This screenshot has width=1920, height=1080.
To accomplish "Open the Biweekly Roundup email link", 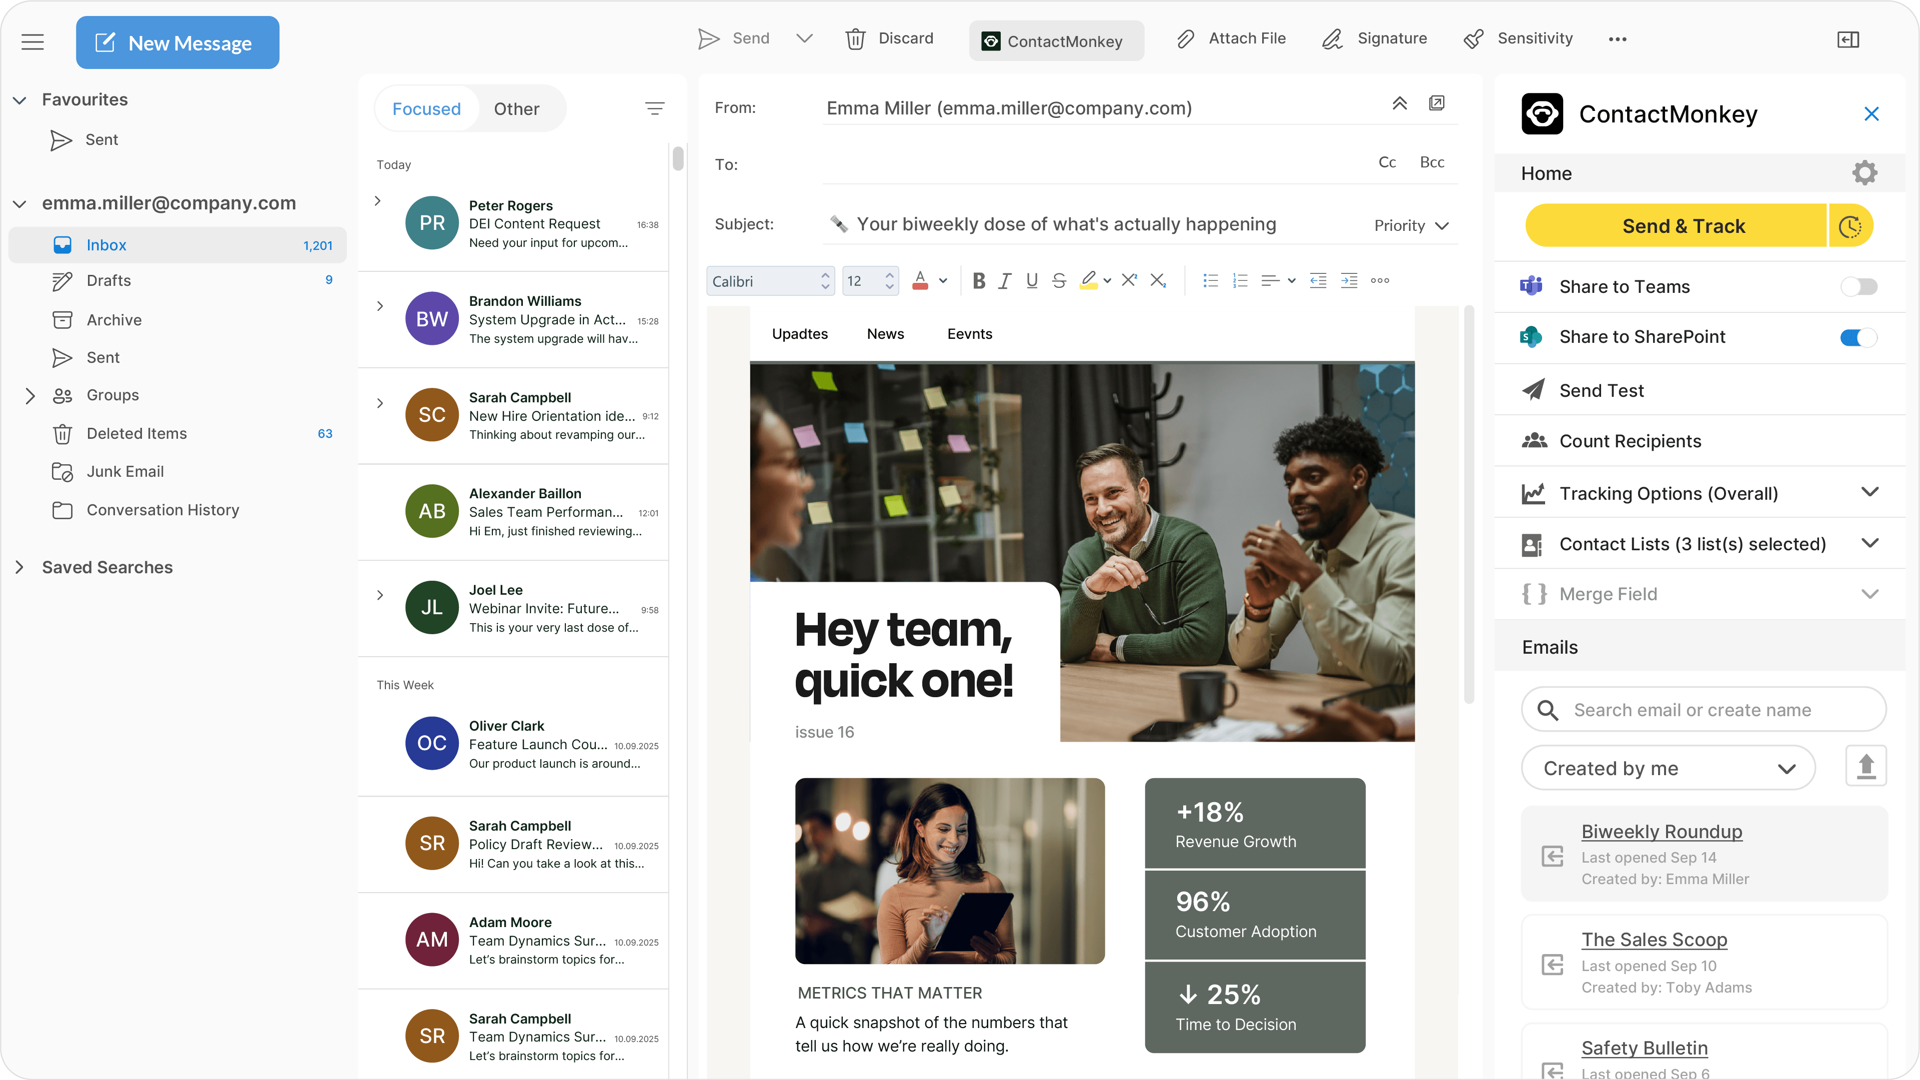I will click(x=1662, y=831).
